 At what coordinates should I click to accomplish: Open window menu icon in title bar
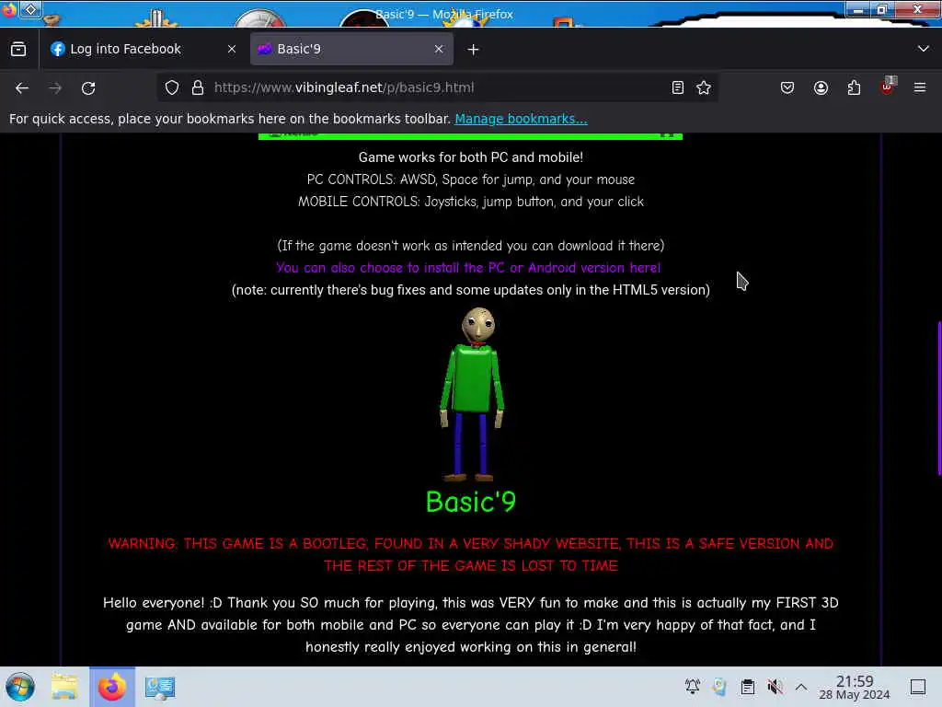(x=8, y=10)
